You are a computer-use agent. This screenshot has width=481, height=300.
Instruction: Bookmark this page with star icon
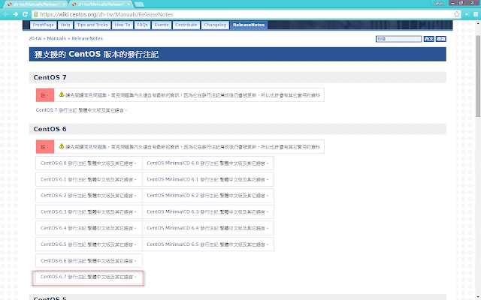(457, 14)
